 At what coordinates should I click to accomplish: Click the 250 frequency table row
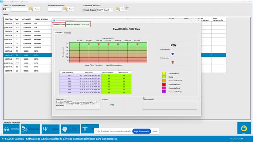(x=96, y=75)
